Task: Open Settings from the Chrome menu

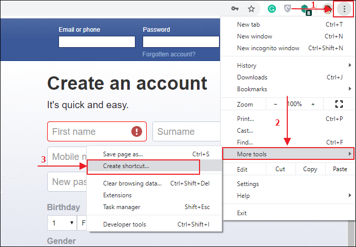Action: click(x=288, y=184)
